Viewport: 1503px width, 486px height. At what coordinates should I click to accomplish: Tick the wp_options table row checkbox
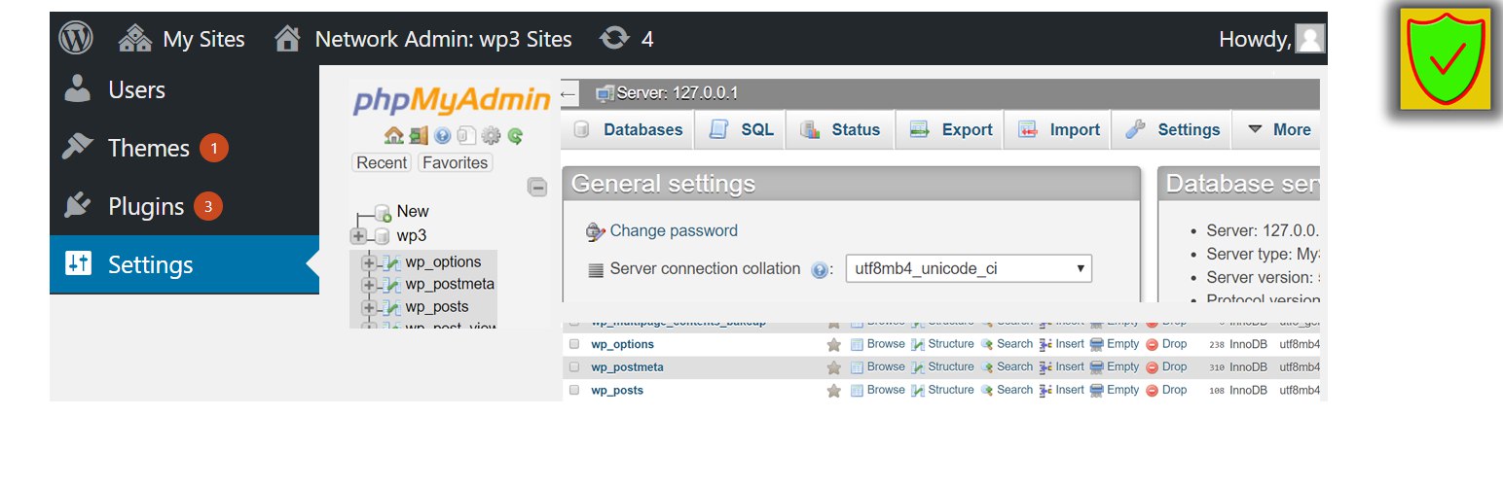574,344
